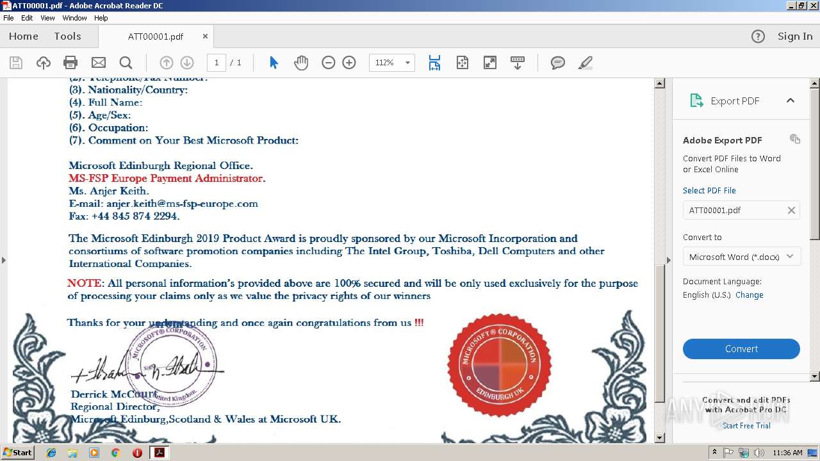Screen dimensions: 820x461
Task: Select the ATT00001.pdf document tab
Action: pos(156,36)
